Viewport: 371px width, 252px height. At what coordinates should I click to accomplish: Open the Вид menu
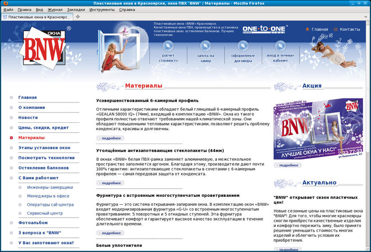point(39,10)
